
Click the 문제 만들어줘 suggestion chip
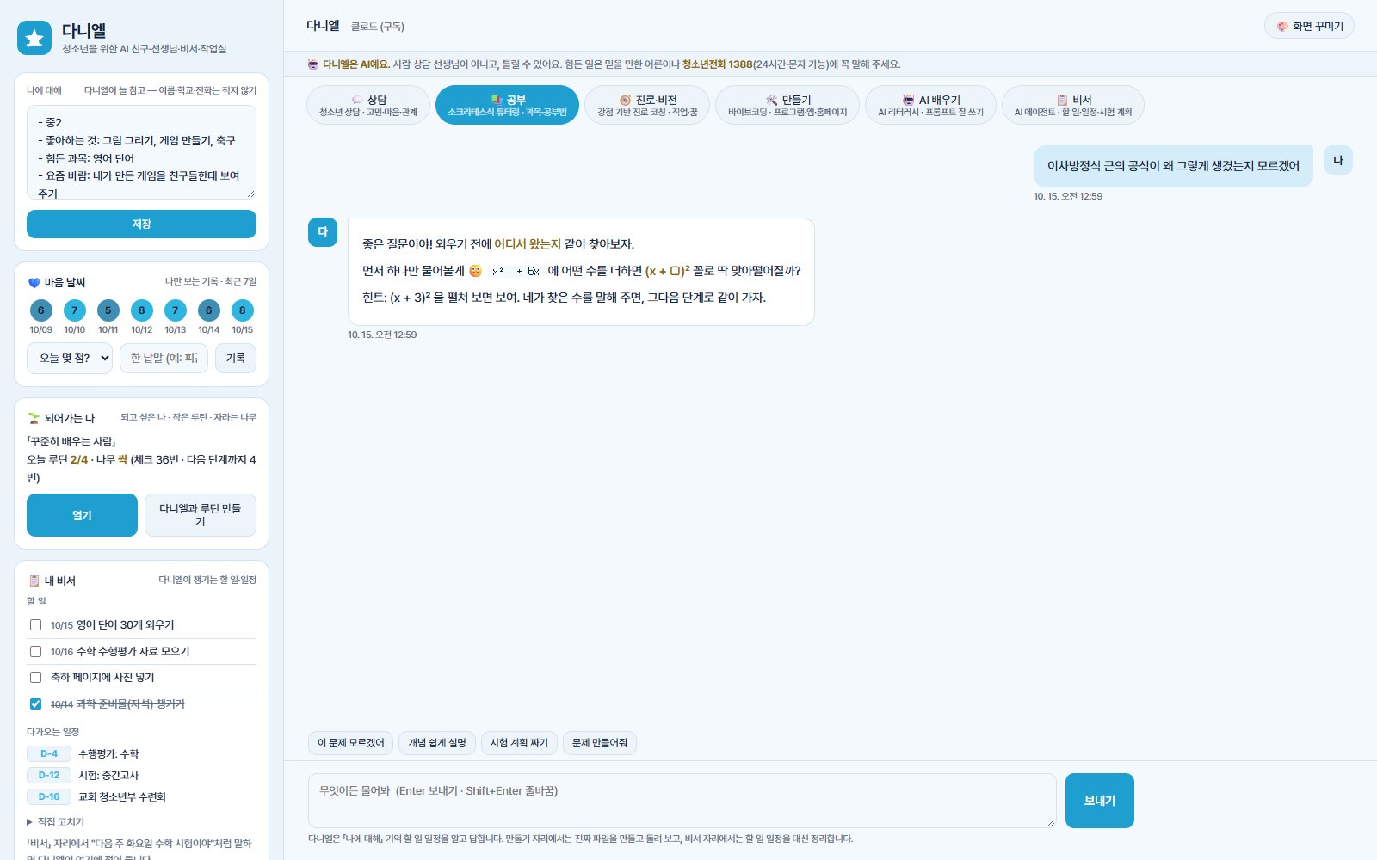(x=600, y=743)
